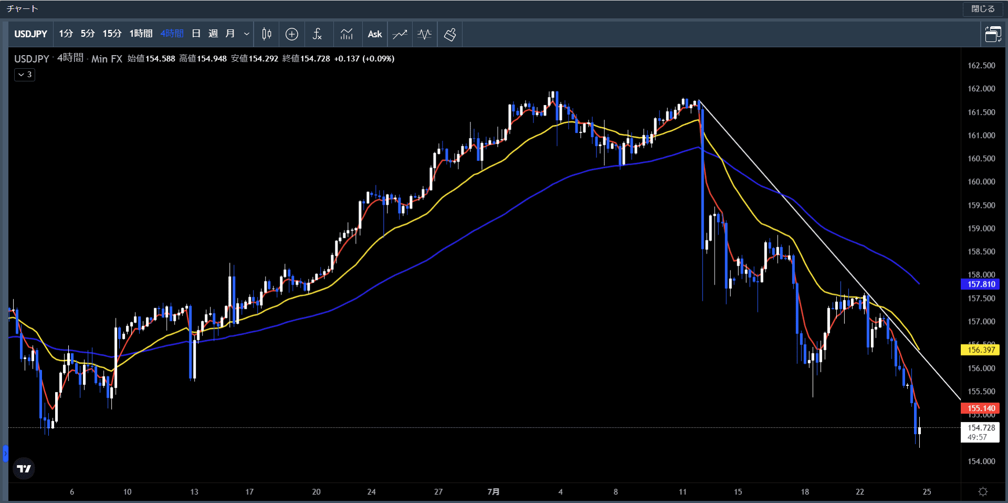Click the 154.000 price axis label

click(x=981, y=462)
